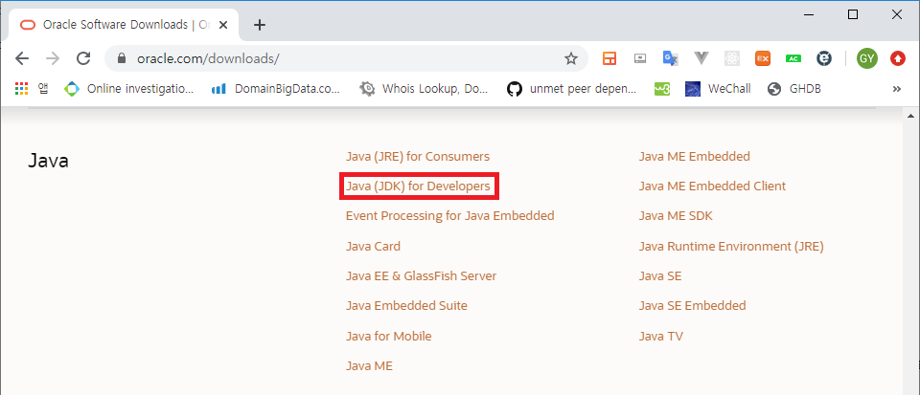
Task: Open a new browser tab
Action: pos(260,25)
